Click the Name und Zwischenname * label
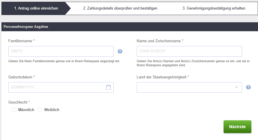 [x=160, y=41]
